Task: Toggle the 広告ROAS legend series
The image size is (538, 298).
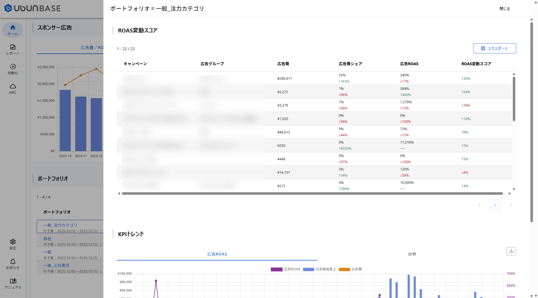Action: pos(285,269)
